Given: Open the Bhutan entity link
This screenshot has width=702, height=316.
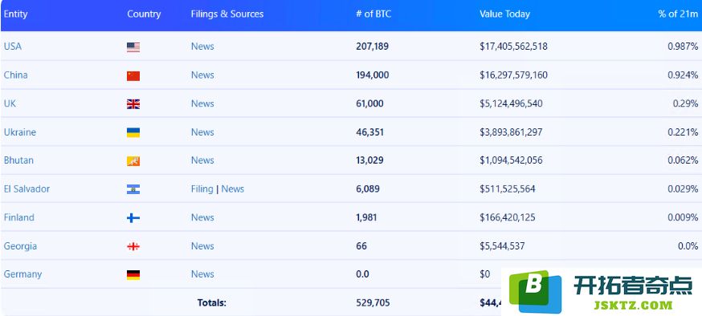Looking at the screenshot, I should [x=18, y=160].
